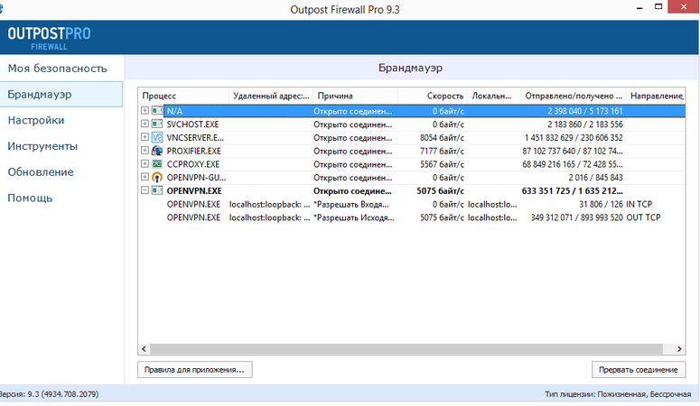This screenshot has width=700, height=406.
Task: Click the PROXIFIER.EXE process icon
Action: 157,151
